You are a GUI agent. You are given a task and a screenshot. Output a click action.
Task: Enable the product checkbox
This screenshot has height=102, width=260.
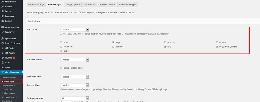pos(165,42)
